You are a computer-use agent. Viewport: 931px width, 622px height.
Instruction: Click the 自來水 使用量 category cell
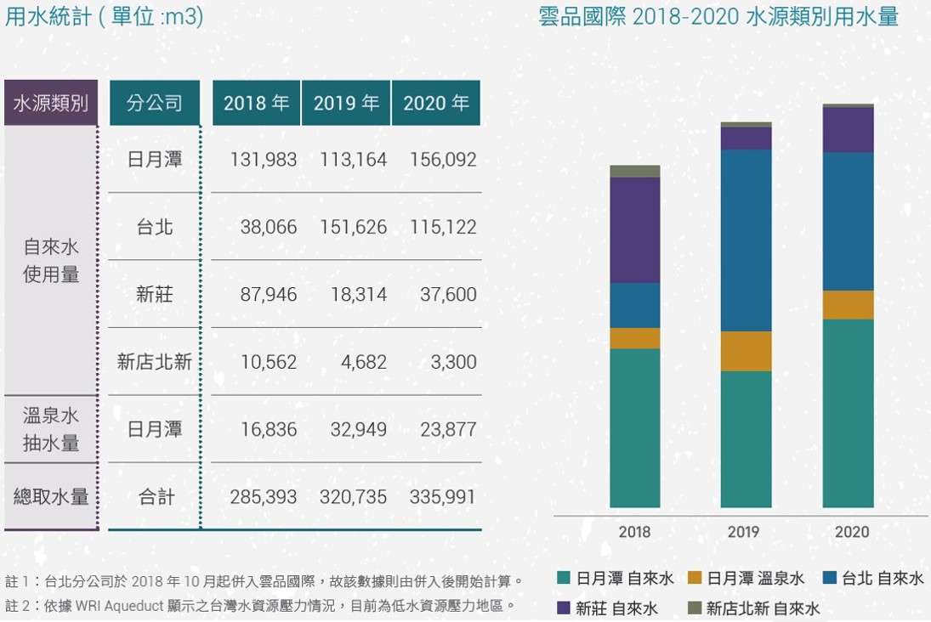point(51,260)
